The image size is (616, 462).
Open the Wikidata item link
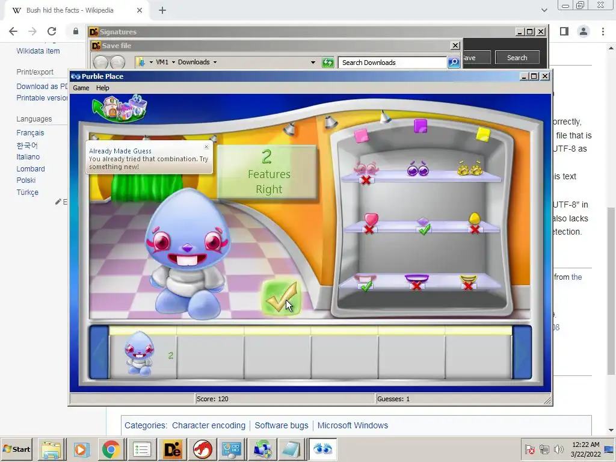pos(38,51)
